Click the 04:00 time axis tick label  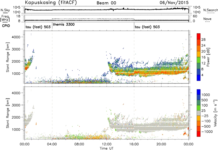coord(52,144)
